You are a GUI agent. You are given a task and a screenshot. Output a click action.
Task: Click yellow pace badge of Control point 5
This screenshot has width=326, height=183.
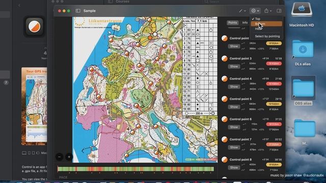coord(274,104)
